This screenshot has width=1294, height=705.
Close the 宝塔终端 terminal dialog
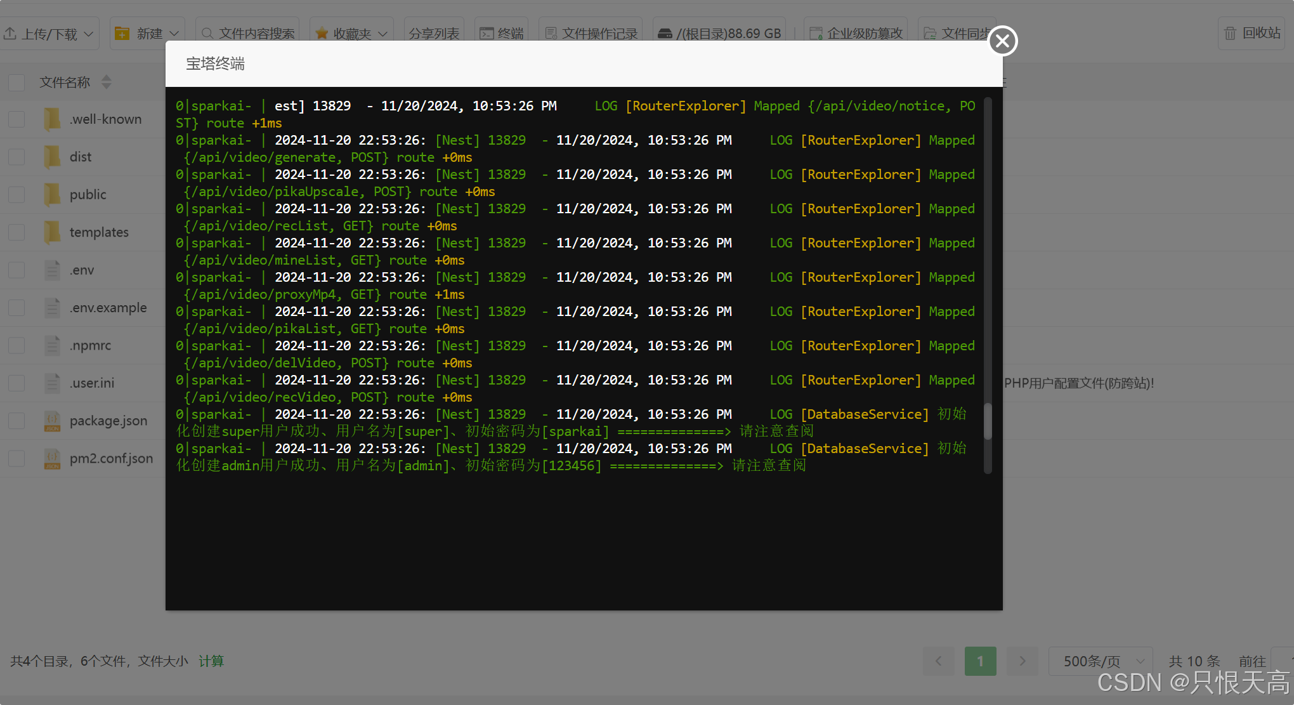(x=1002, y=41)
